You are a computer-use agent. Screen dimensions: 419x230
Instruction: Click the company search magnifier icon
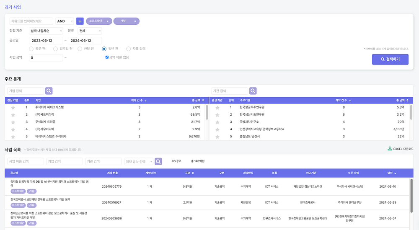click(x=49, y=91)
